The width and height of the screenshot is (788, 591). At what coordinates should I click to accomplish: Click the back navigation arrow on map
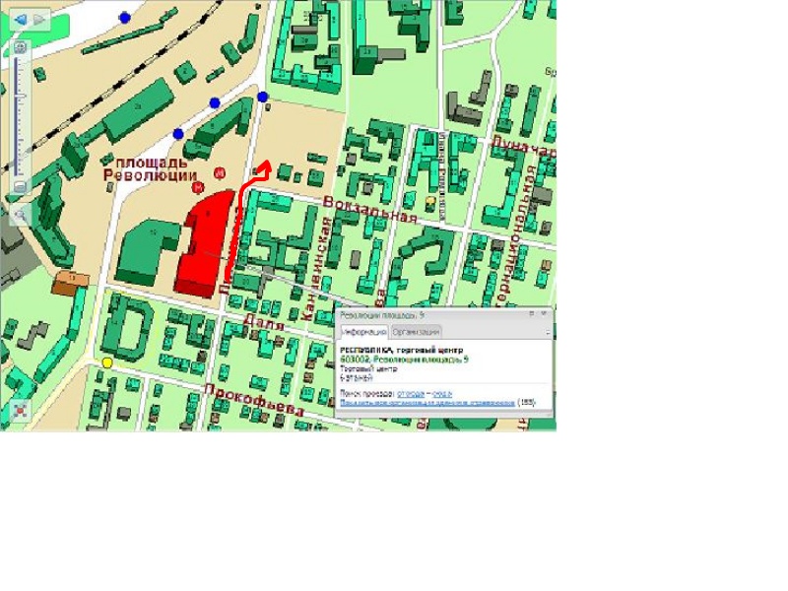(20, 19)
